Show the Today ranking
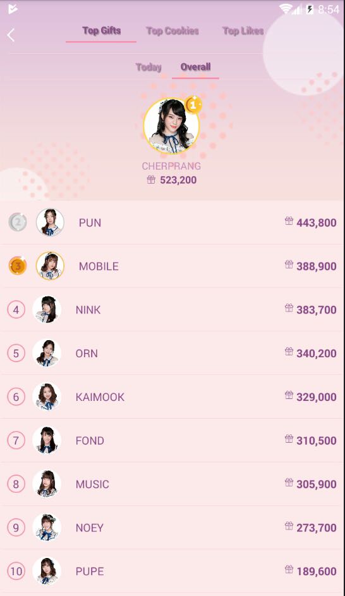345x596 pixels. 148,67
